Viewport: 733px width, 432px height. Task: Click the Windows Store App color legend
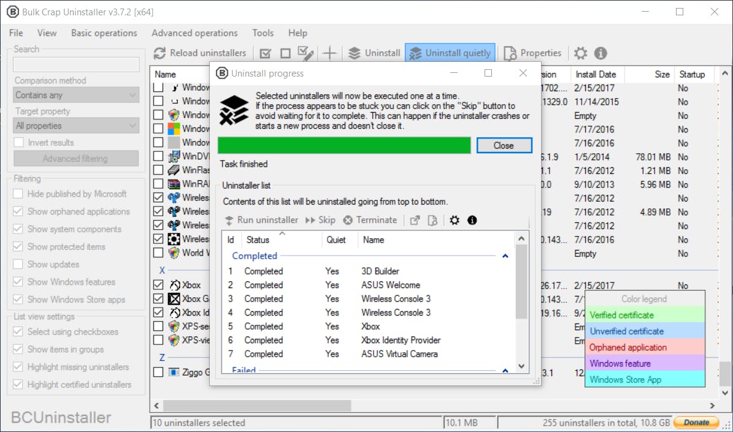point(645,380)
